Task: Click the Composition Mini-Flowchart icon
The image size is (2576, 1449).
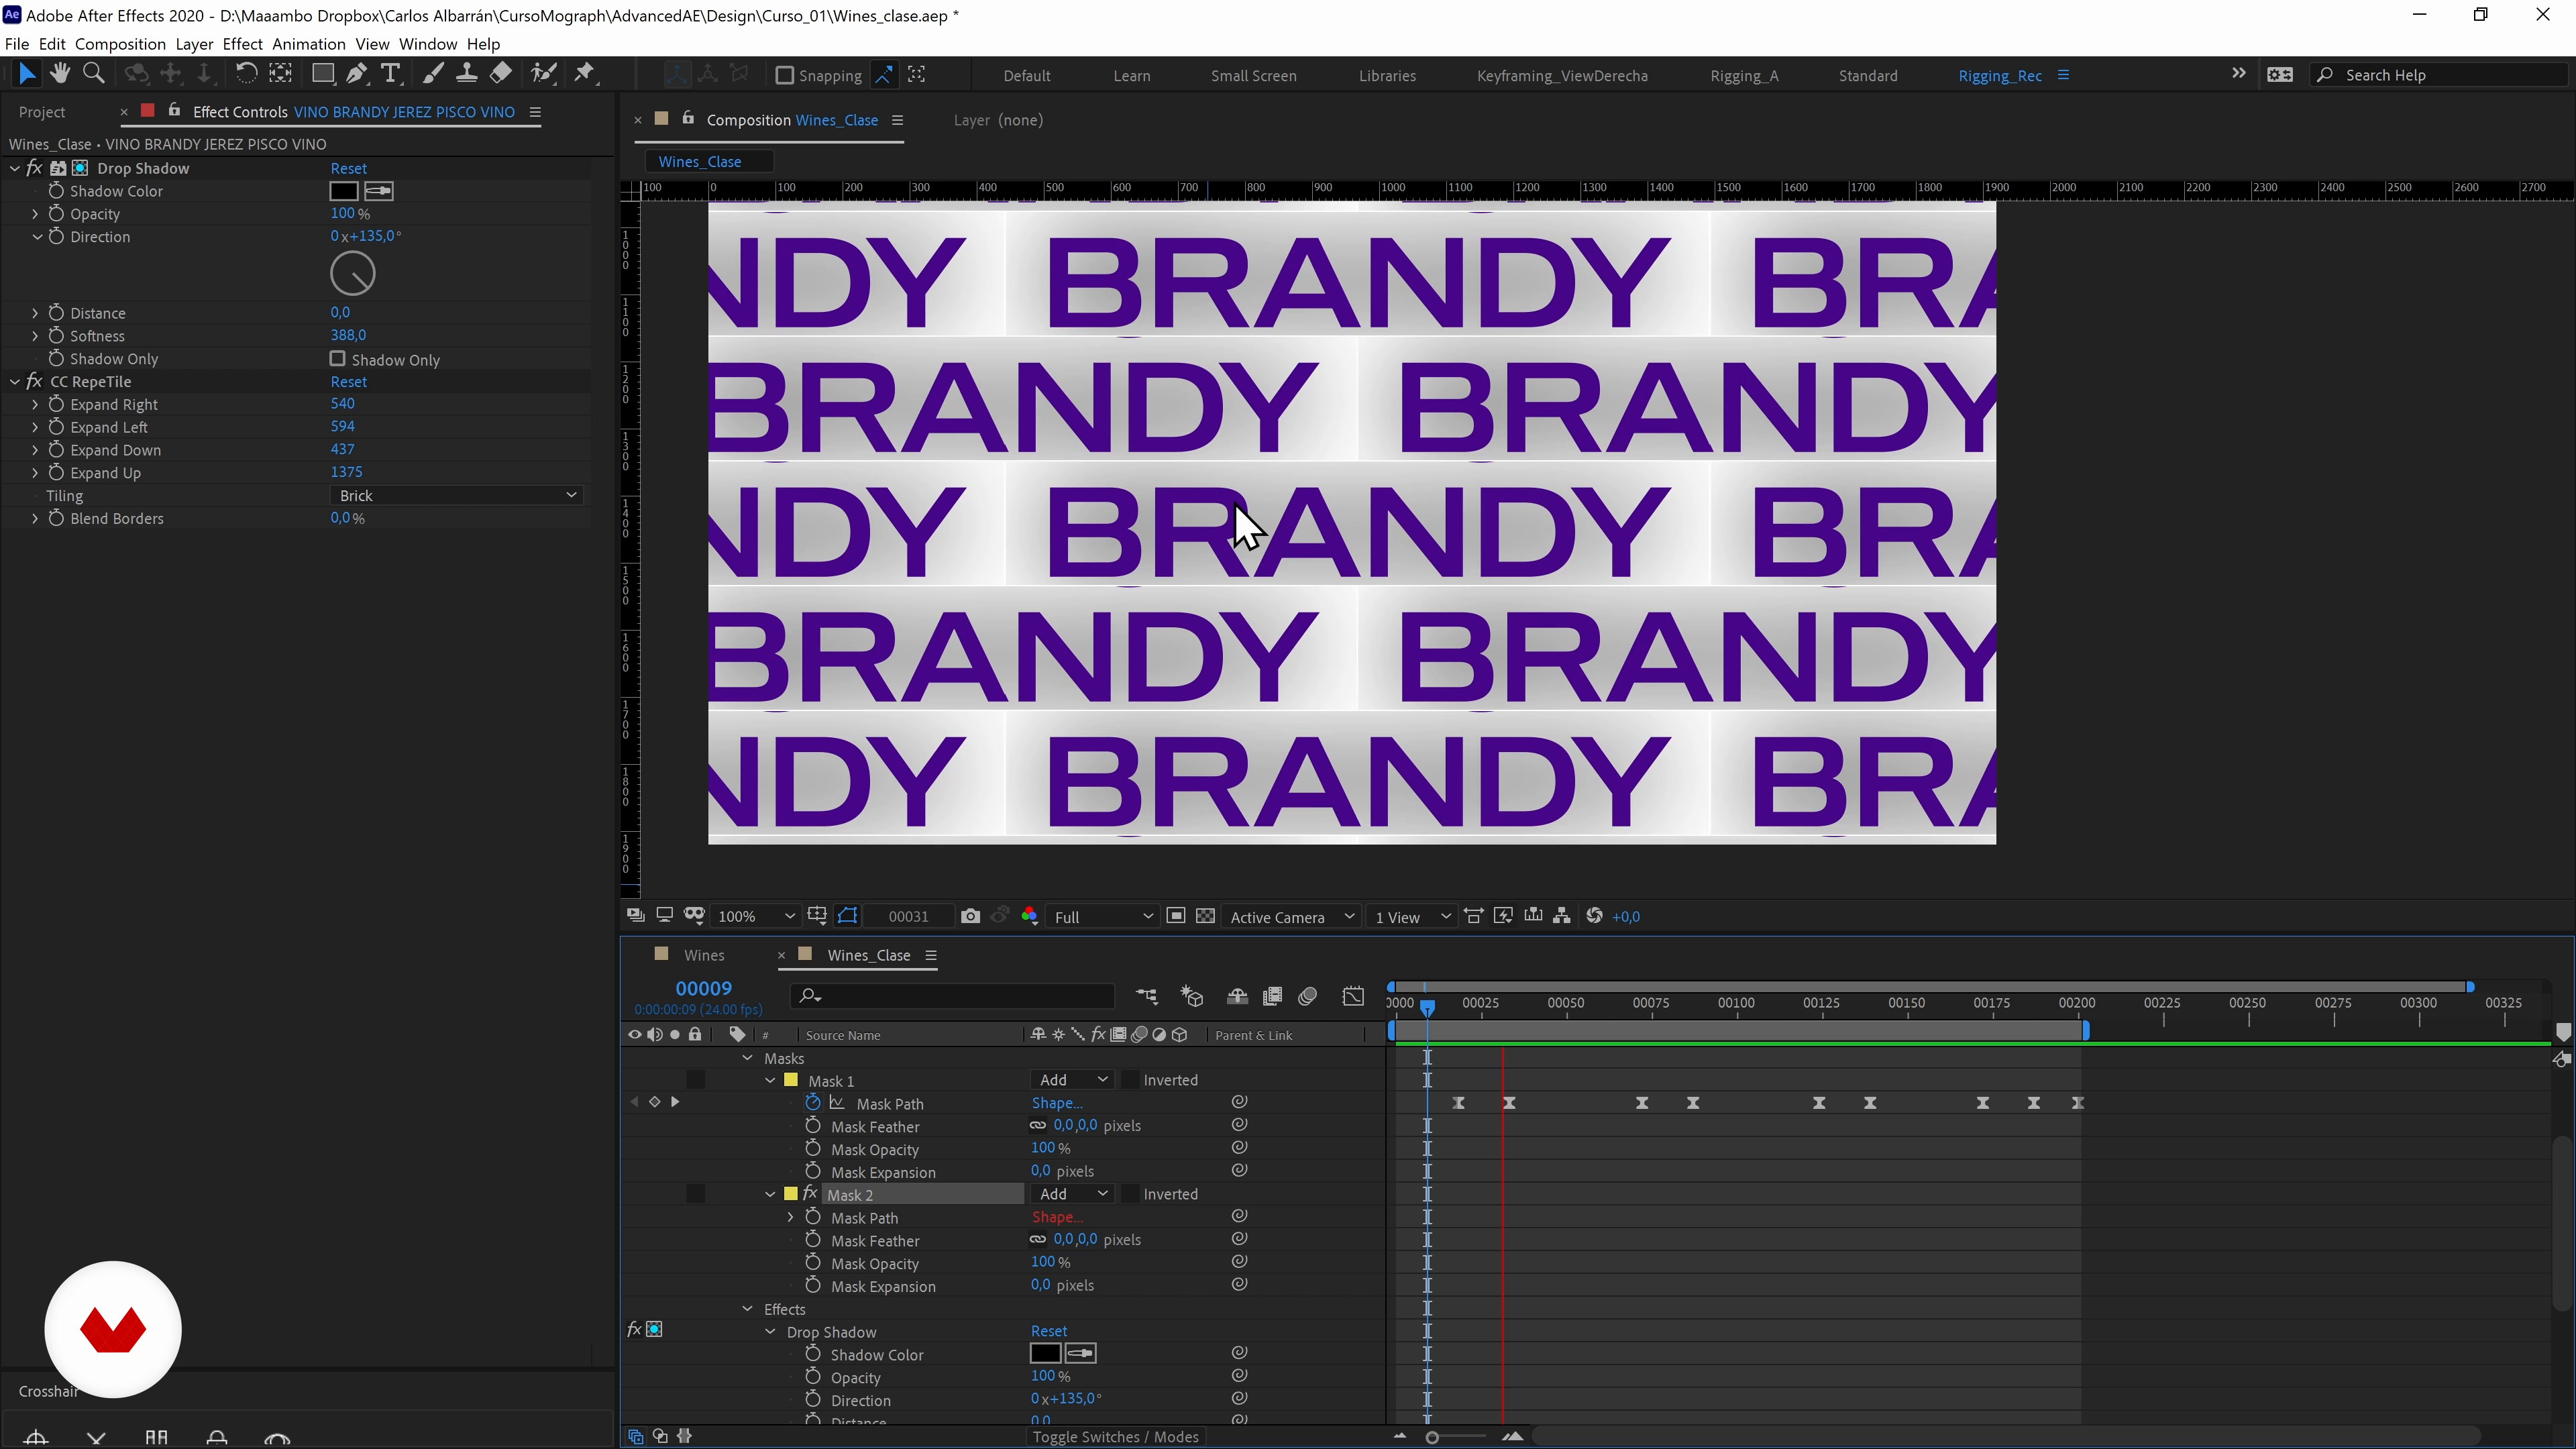Action: click(1147, 996)
